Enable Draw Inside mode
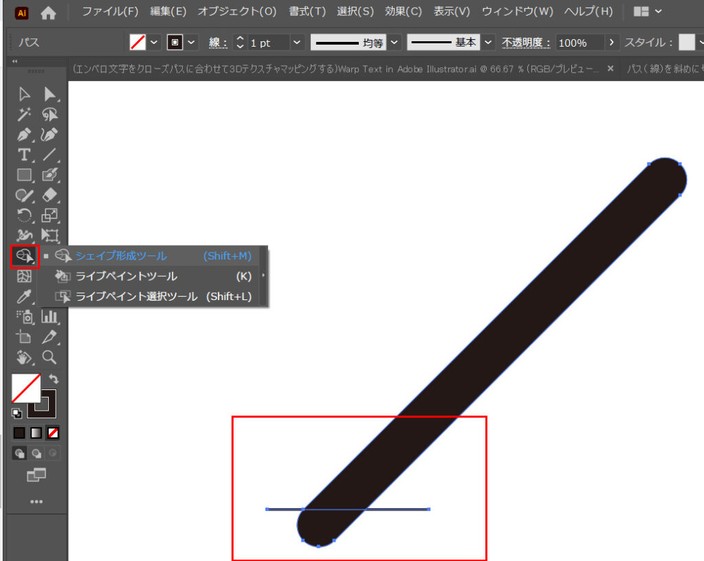This screenshot has width=704, height=561. click(x=53, y=453)
